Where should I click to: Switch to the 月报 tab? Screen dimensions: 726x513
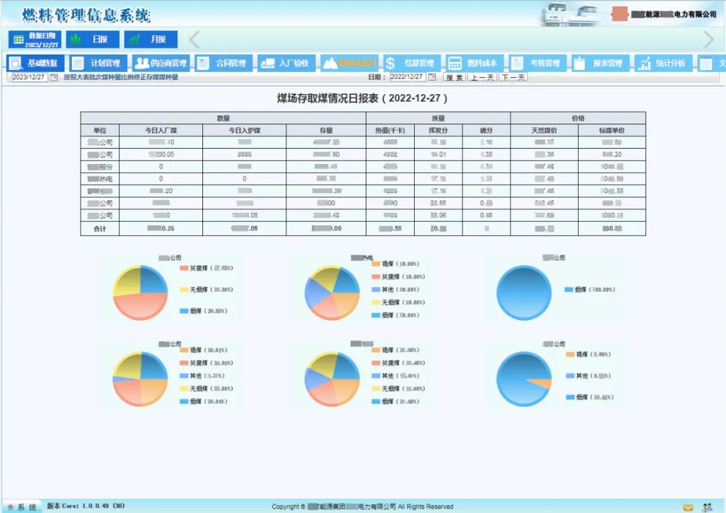(x=151, y=40)
